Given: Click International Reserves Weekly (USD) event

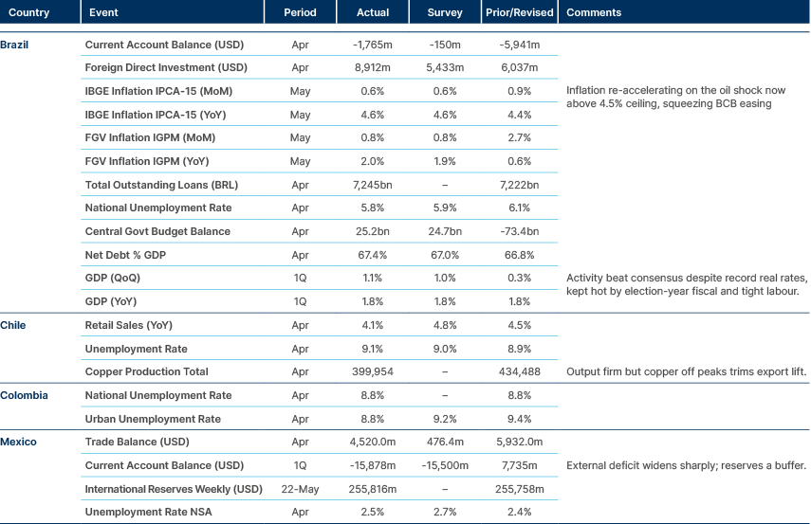Looking at the screenshot, I should [174, 489].
